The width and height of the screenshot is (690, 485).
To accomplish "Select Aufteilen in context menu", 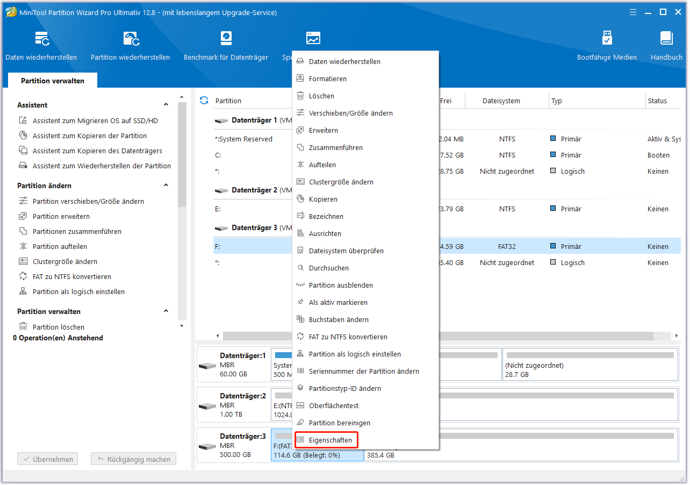I will pyautogui.click(x=365, y=165).
